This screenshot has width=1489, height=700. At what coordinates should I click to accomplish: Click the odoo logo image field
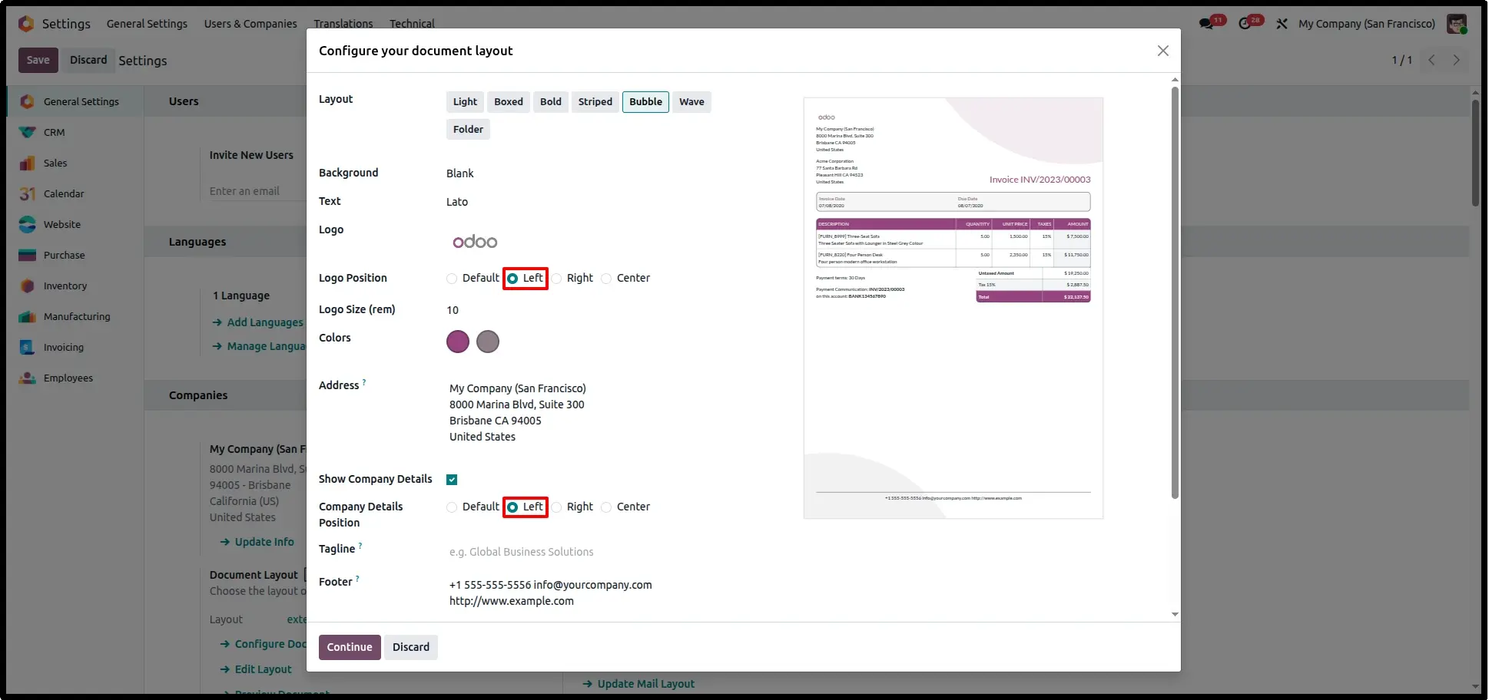[x=475, y=242]
